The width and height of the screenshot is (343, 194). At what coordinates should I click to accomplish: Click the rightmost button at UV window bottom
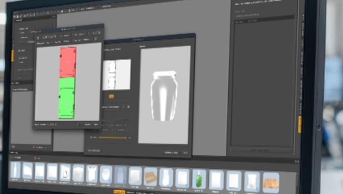click(96, 125)
